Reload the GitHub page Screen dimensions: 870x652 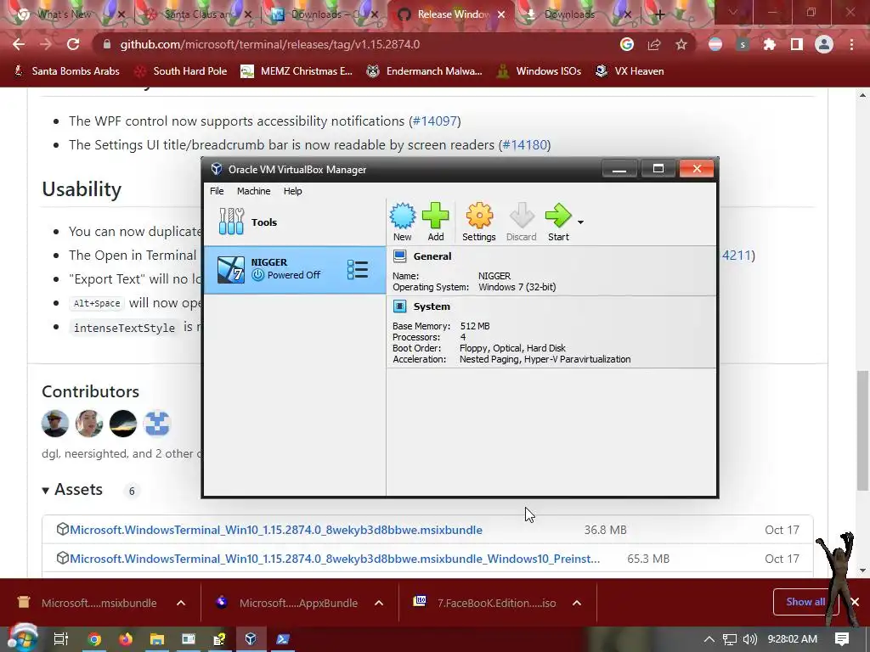[x=73, y=44]
